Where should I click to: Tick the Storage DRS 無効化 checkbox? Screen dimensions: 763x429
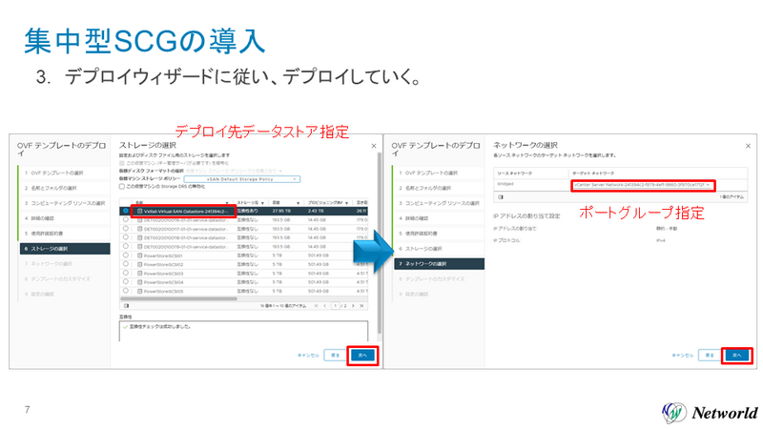(122, 186)
